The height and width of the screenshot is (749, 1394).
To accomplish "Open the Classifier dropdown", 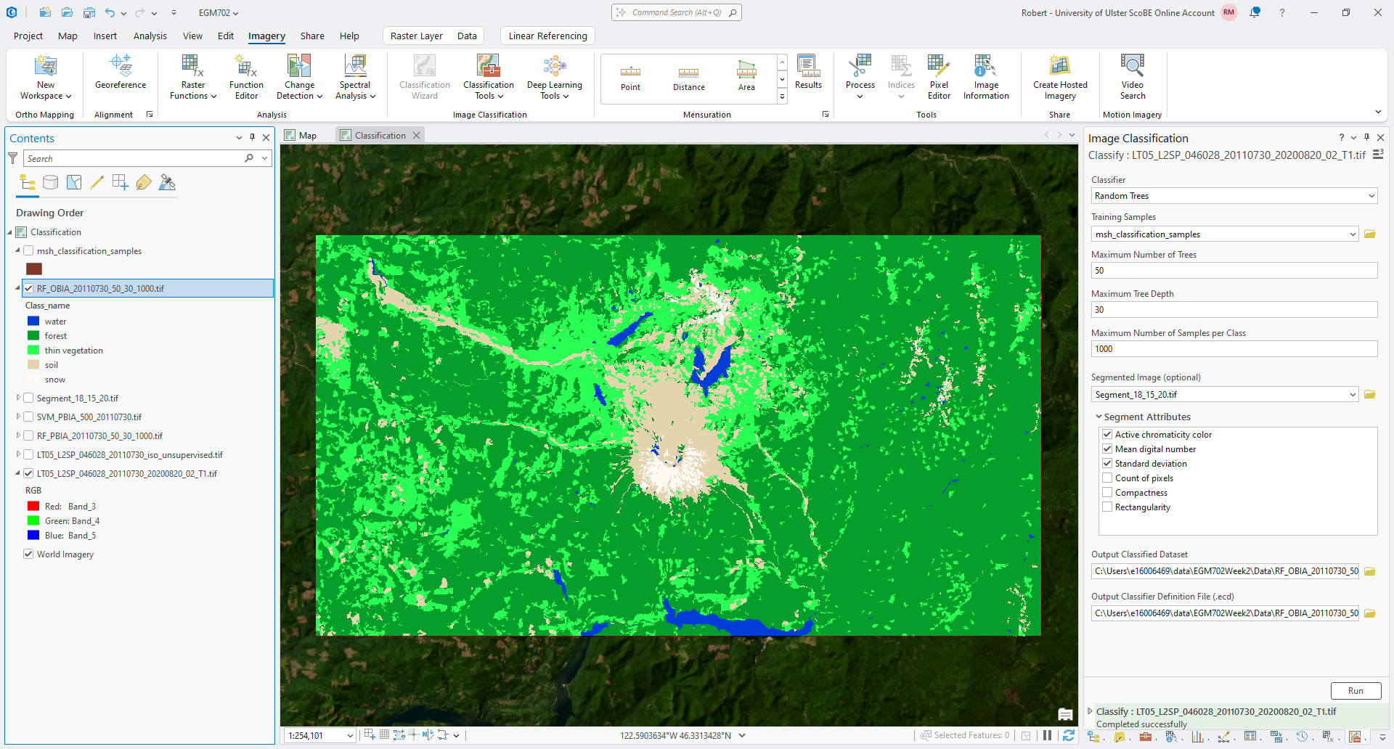I will pyautogui.click(x=1234, y=196).
